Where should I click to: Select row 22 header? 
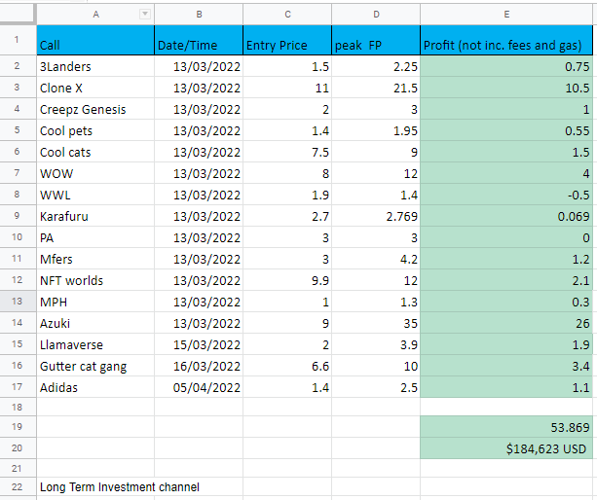click(18, 487)
